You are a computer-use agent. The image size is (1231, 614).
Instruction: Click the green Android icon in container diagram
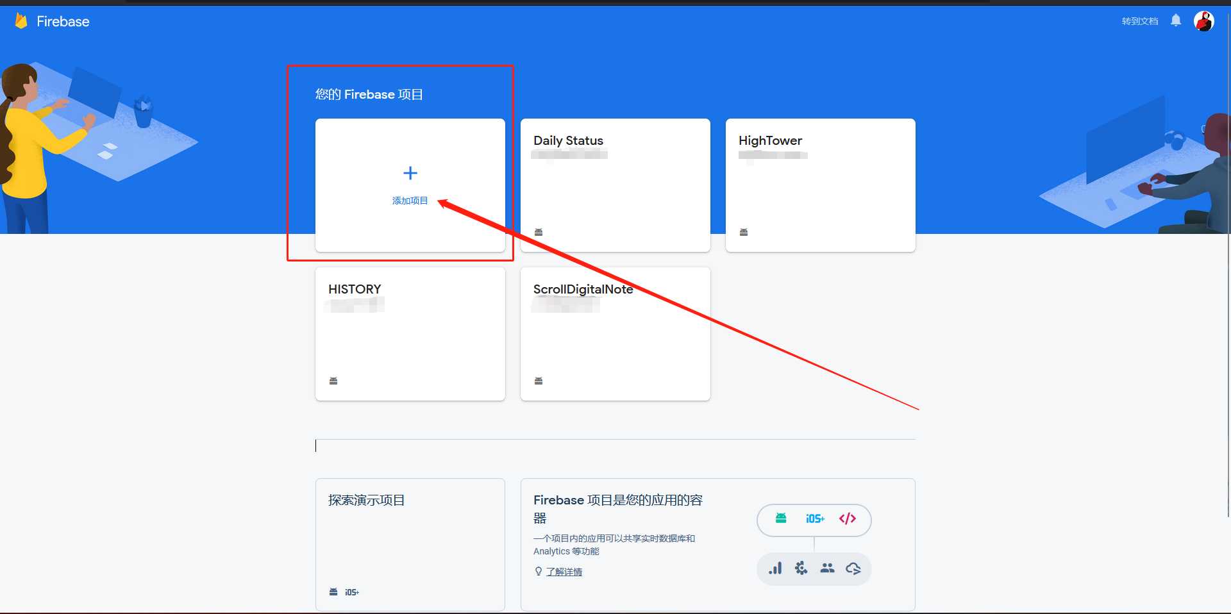point(781,518)
